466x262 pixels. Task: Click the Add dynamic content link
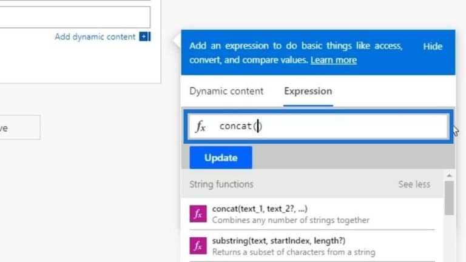pyautogui.click(x=95, y=37)
